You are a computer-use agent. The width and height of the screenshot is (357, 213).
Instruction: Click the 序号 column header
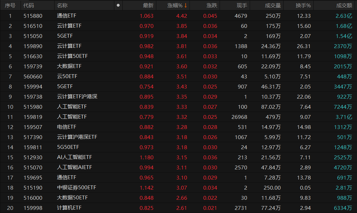(10, 6)
